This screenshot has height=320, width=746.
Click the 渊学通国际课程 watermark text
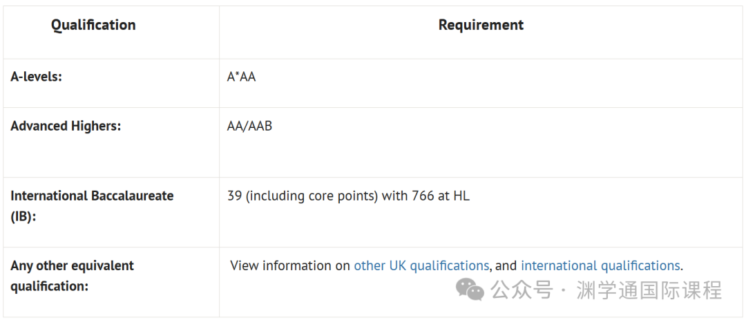649,290
